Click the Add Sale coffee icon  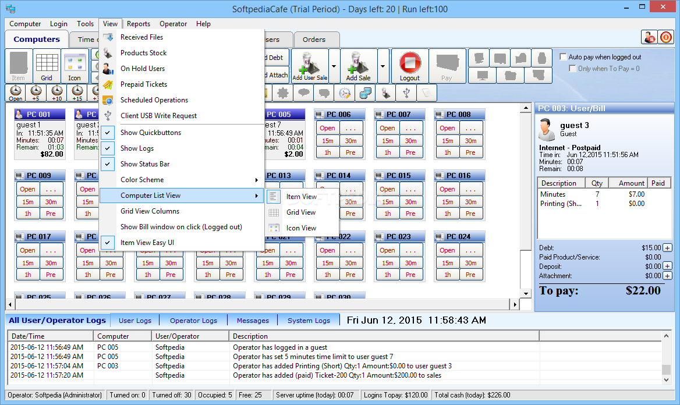(x=358, y=66)
